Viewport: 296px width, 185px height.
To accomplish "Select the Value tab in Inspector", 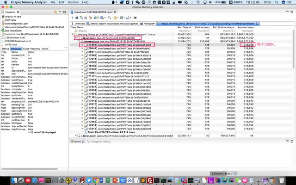I will pyautogui.click(x=45, y=49).
